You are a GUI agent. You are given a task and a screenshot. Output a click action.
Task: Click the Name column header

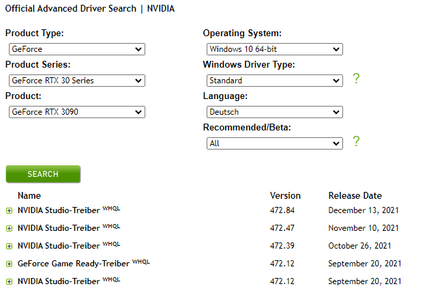tap(29, 195)
